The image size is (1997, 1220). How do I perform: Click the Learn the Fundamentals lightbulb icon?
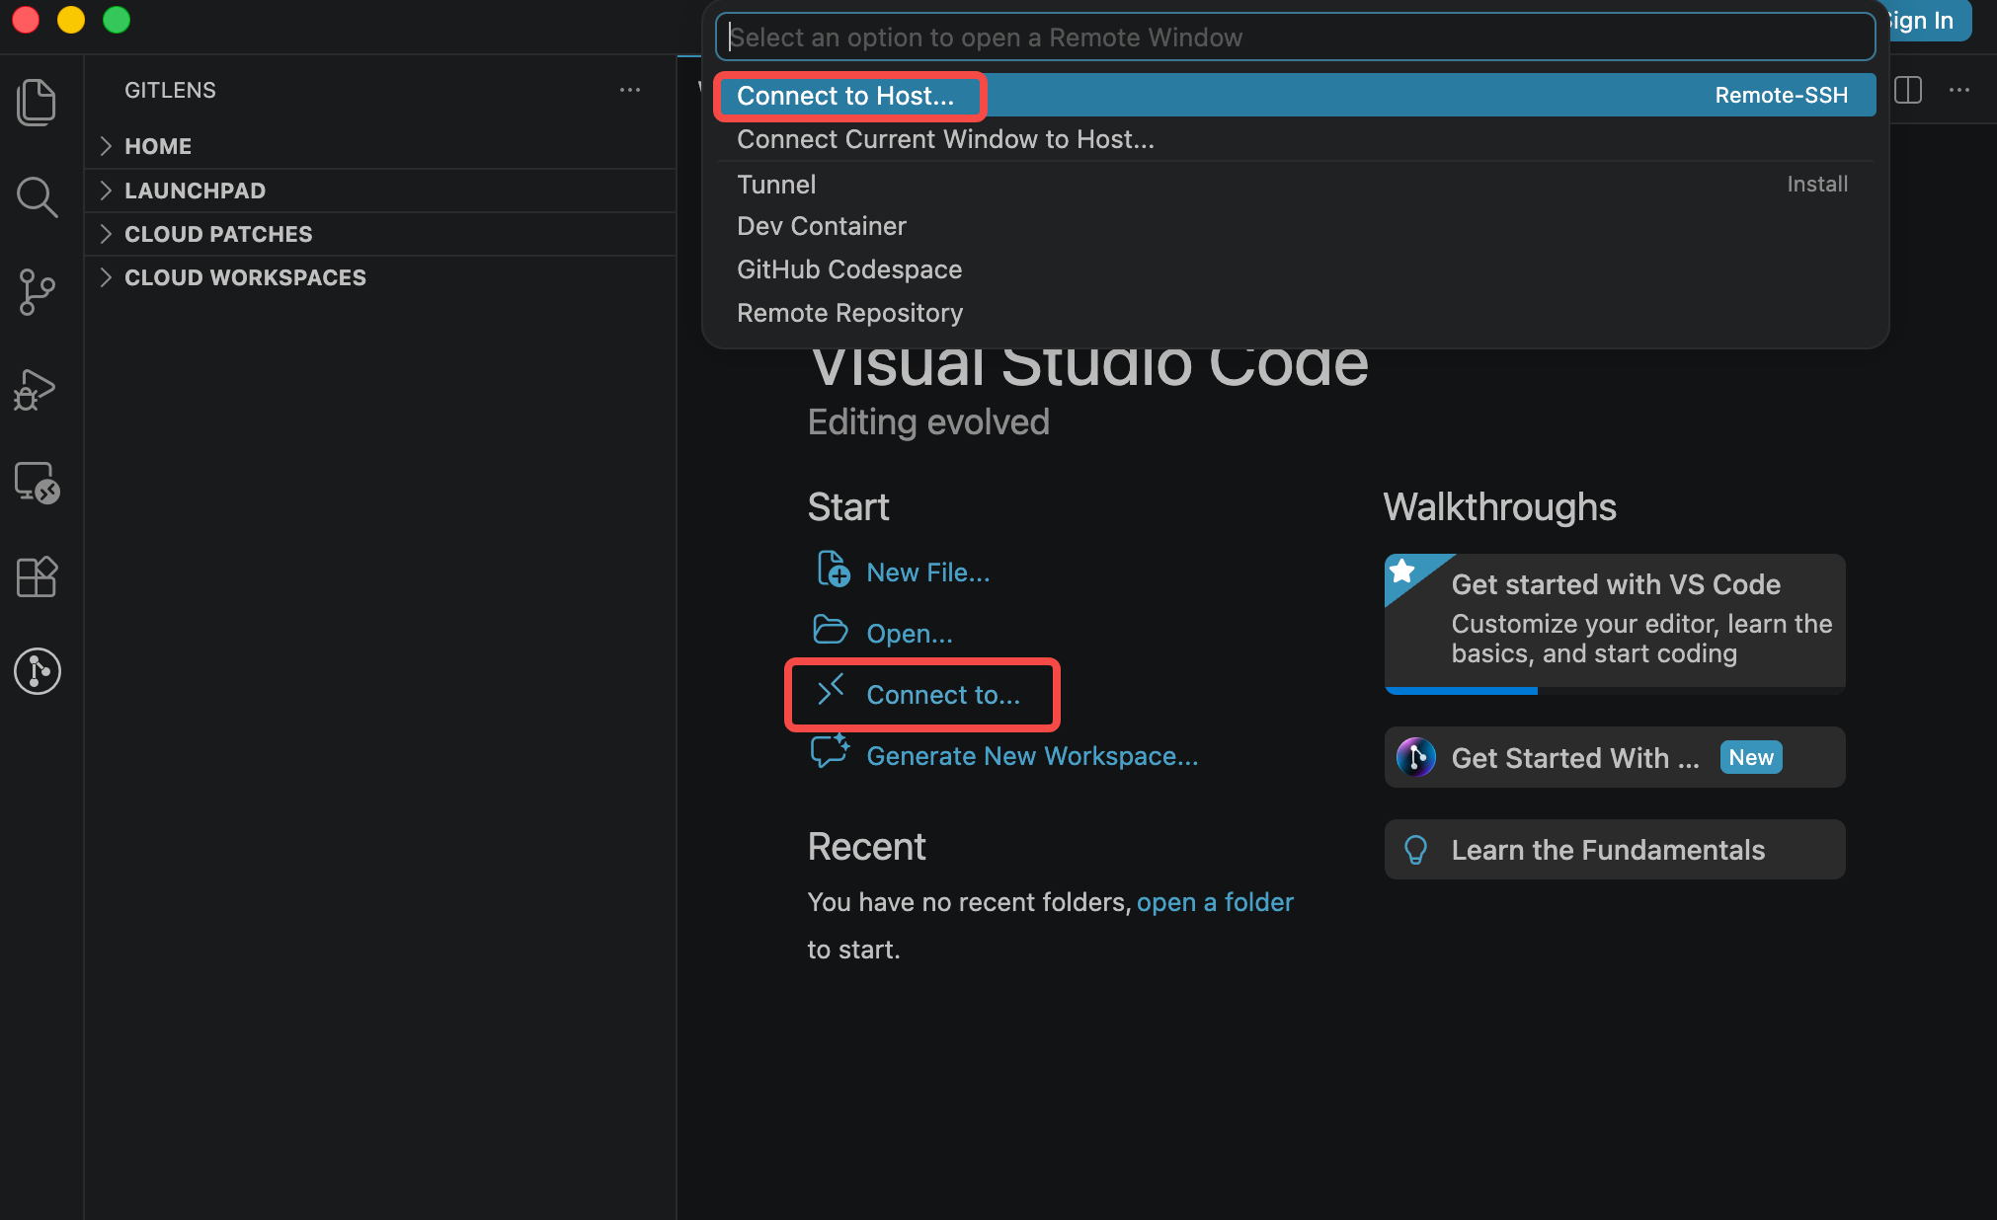(1415, 850)
